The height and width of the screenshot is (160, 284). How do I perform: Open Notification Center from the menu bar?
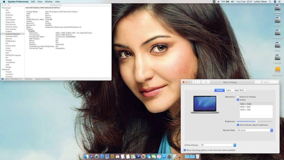279,1
